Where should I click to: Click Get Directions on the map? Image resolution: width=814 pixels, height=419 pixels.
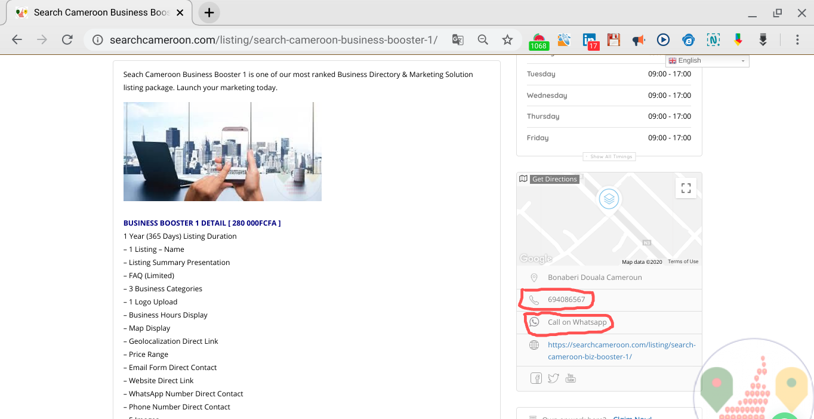[x=554, y=179]
